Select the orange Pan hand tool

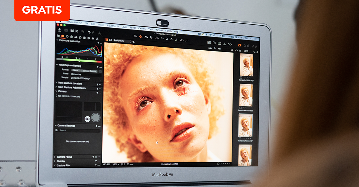pyautogui.click(x=141, y=37)
